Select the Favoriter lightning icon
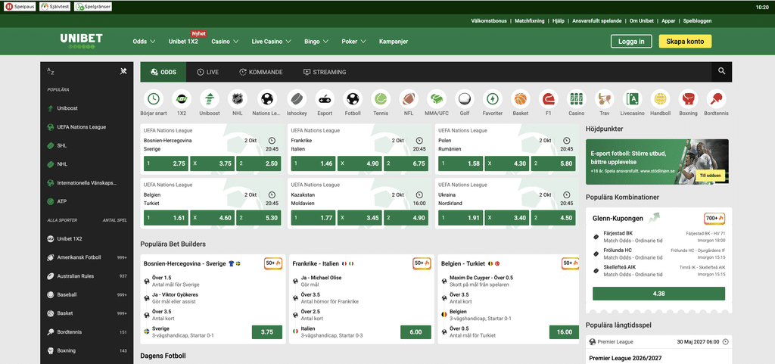The height and width of the screenshot is (364, 775). coord(492,99)
